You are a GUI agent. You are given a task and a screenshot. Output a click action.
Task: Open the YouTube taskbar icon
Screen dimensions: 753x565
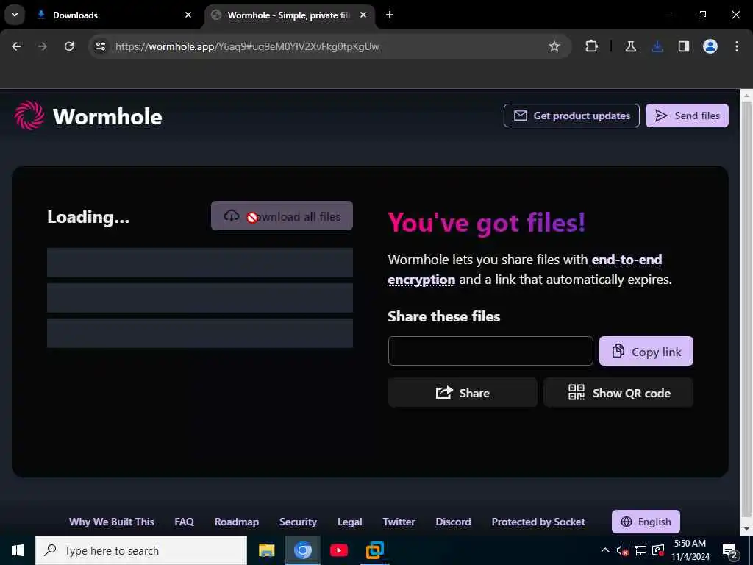click(338, 550)
